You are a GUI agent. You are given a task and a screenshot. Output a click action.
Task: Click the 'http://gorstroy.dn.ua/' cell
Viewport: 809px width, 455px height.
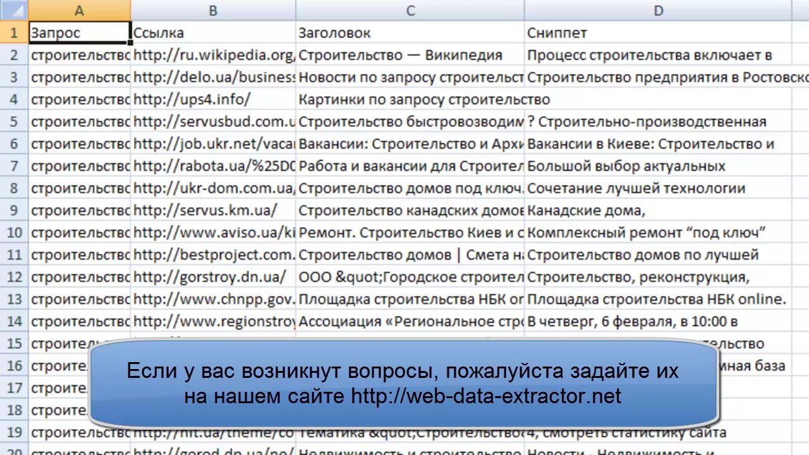[214, 277]
